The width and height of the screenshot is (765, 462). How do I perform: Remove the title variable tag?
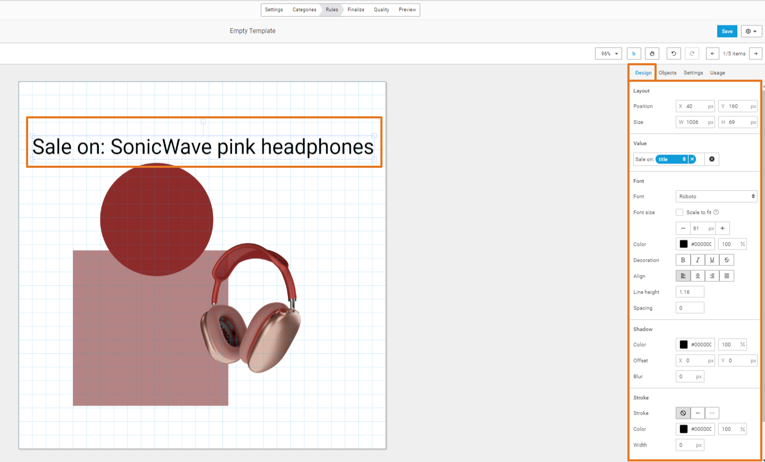pos(692,159)
